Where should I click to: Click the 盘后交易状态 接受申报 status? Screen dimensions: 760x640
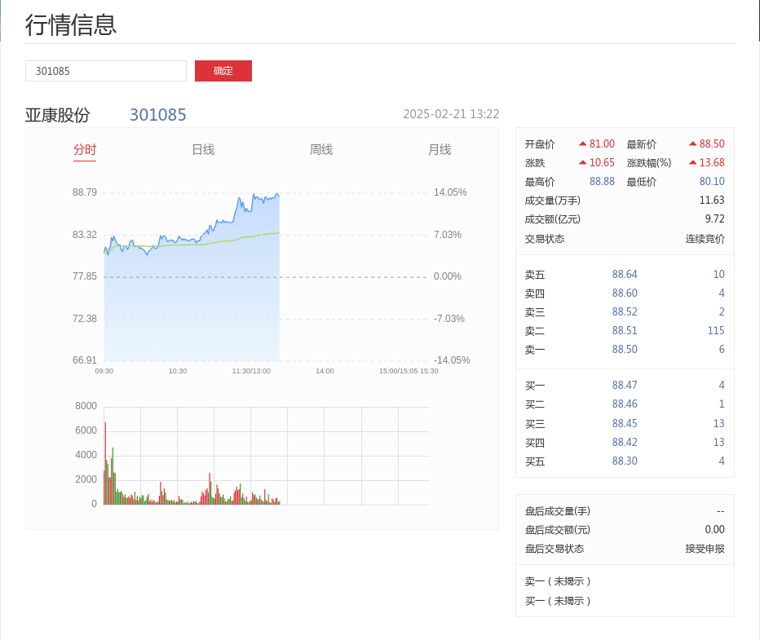(x=705, y=549)
